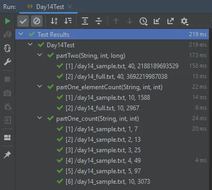Click the 22 ms duration value

[199, 87]
